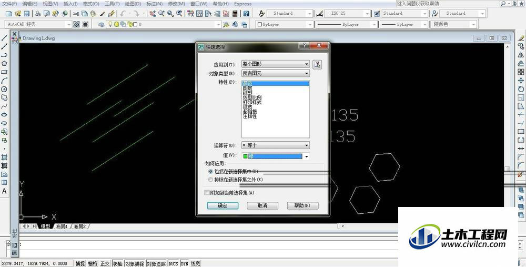Open Help with the question mark toolbar icon
This screenshot has width=526, height=267.
[246, 14]
